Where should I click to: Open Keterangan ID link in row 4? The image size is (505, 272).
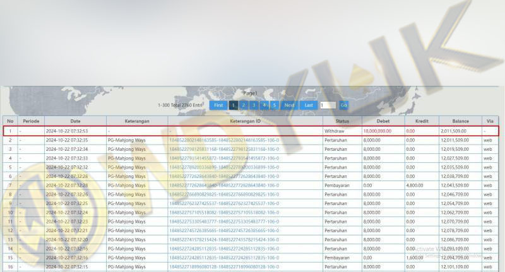coord(224,158)
